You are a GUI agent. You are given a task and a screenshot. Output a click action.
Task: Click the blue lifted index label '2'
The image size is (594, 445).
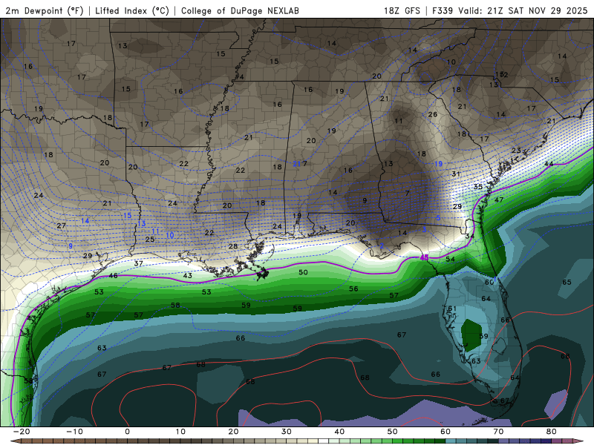382,246
